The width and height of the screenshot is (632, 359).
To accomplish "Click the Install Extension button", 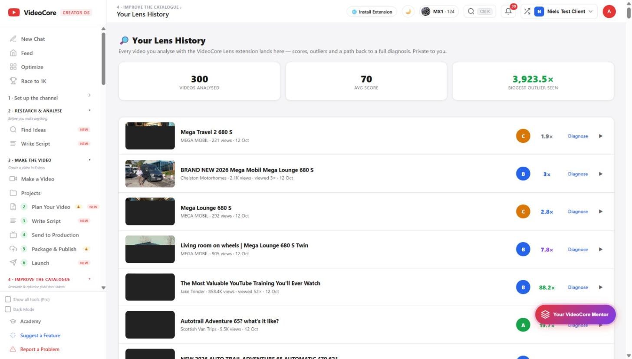I will click(372, 12).
